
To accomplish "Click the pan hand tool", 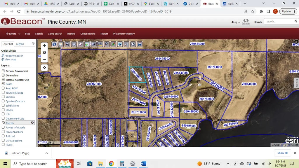I will click(x=74, y=44).
